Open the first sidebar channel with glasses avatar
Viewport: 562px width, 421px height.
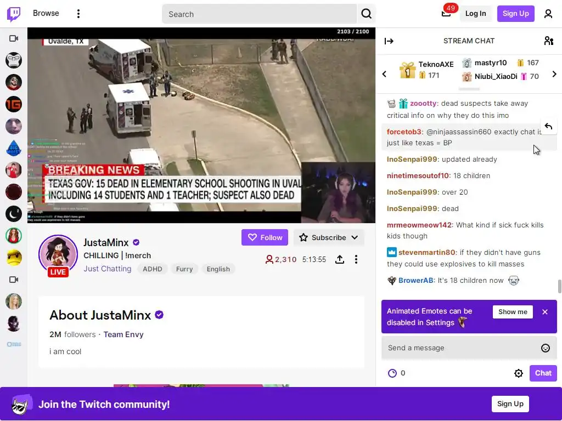click(14, 60)
